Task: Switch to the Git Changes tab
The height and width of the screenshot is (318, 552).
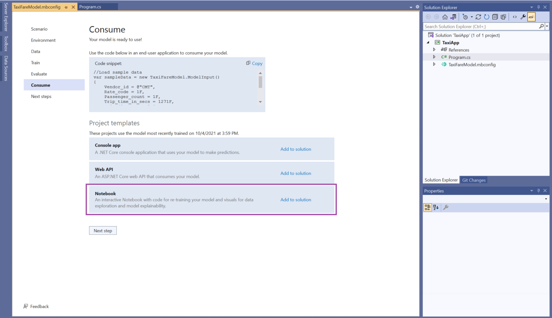Action: [474, 180]
